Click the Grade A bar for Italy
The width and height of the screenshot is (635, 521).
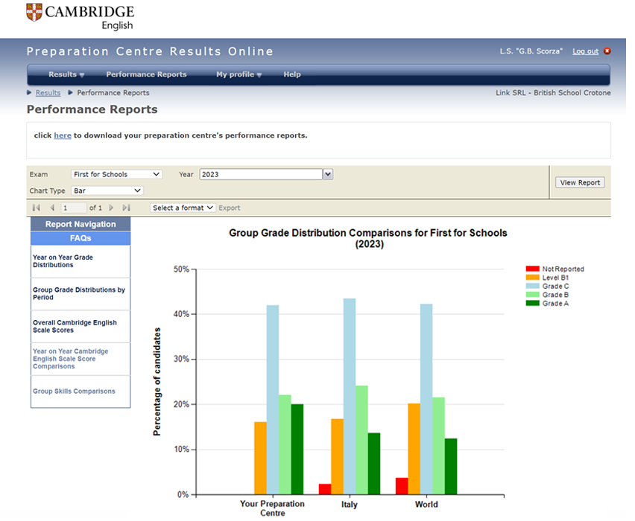pyautogui.click(x=374, y=464)
